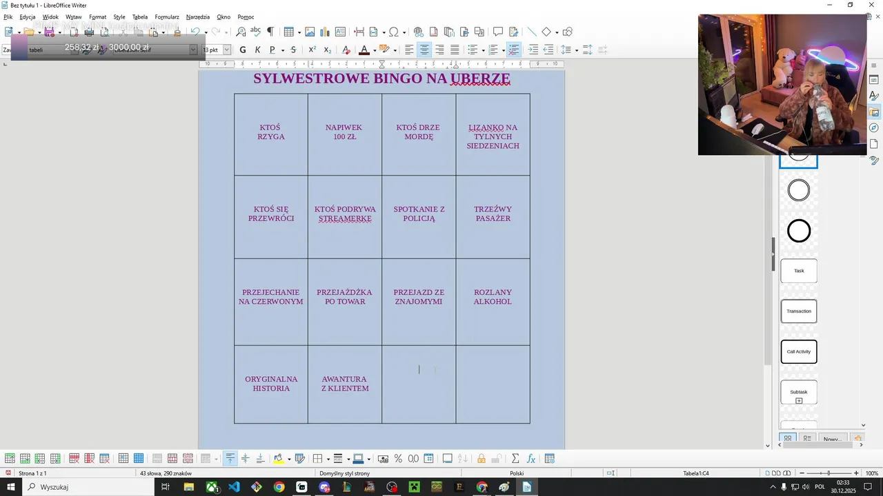The image size is (883, 496).
Task: Apply the font color red swatch
Action: pyautogui.click(x=364, y=50)
